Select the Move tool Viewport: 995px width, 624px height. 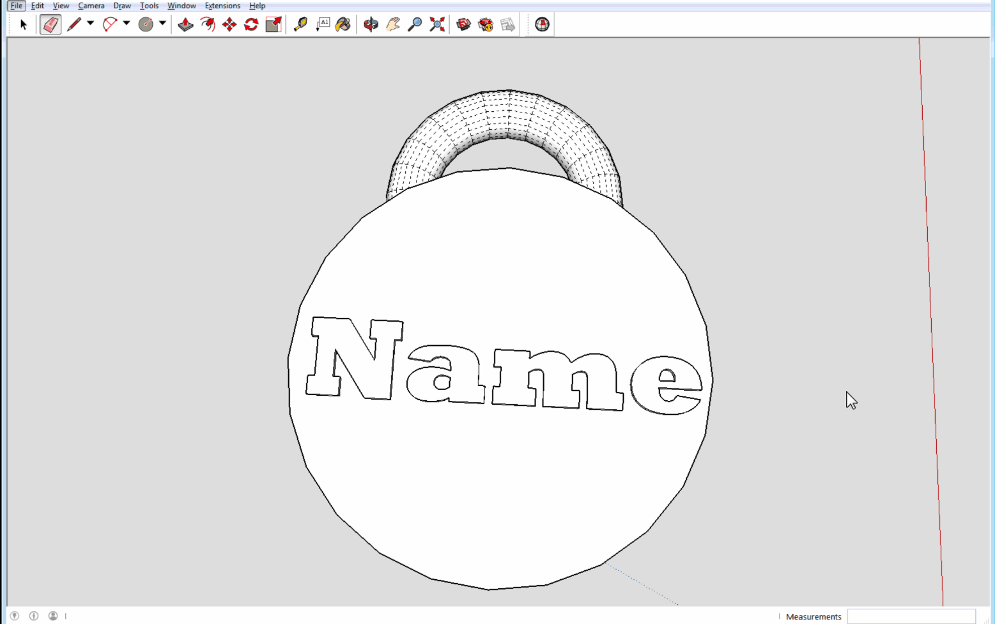tap(229, 25)
